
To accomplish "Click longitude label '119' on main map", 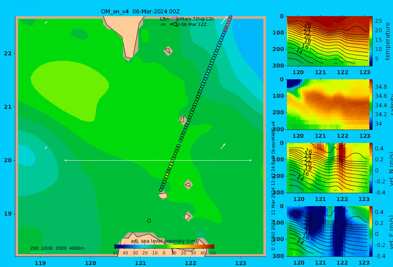I will [40, 263].
